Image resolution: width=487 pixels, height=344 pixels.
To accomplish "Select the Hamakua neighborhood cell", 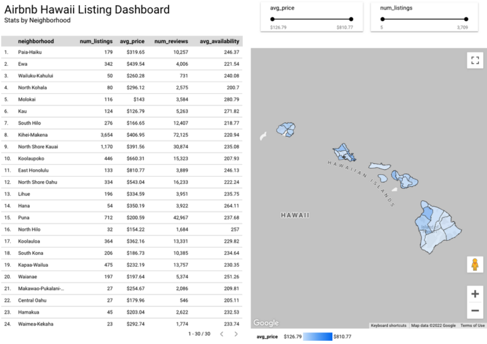I will click(29, 312).
